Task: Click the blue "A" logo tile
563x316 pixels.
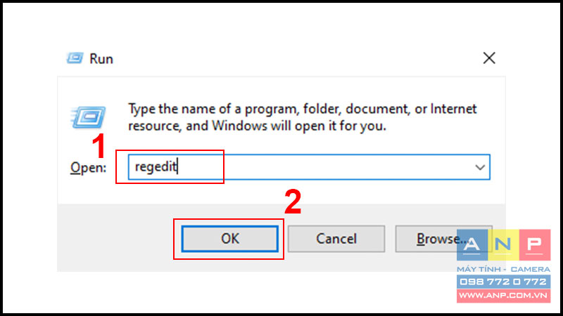Action: click(x=472, y=245)
